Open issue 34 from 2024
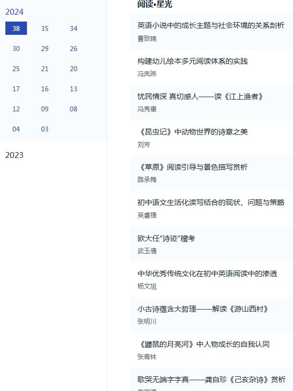Viewport: 293px width, 391px height. pyautogui.click(x=73, y=28)
